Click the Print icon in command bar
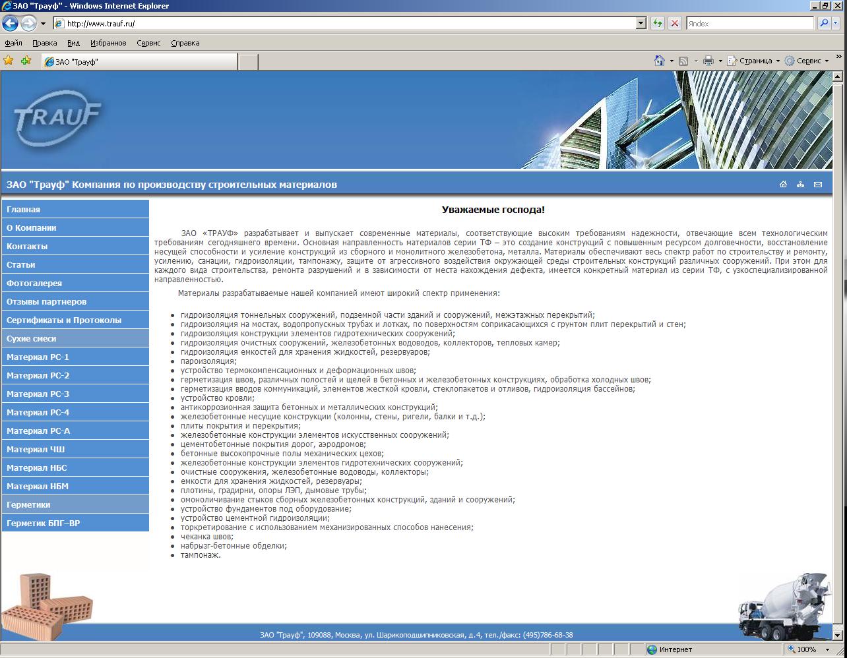Image resolution: width=847 pixels, height=658 pixels. pyautogui.click(x=708, y=61)
